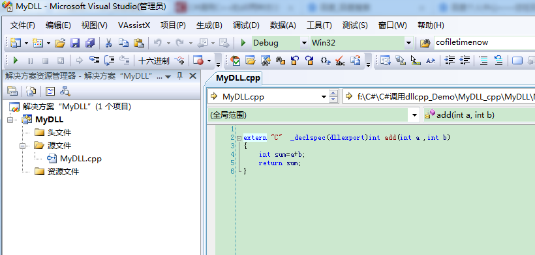Screen dimensions: 535x255
Task: Click the Add New Item toolbar icon
Action: click(x=38, y=43)
